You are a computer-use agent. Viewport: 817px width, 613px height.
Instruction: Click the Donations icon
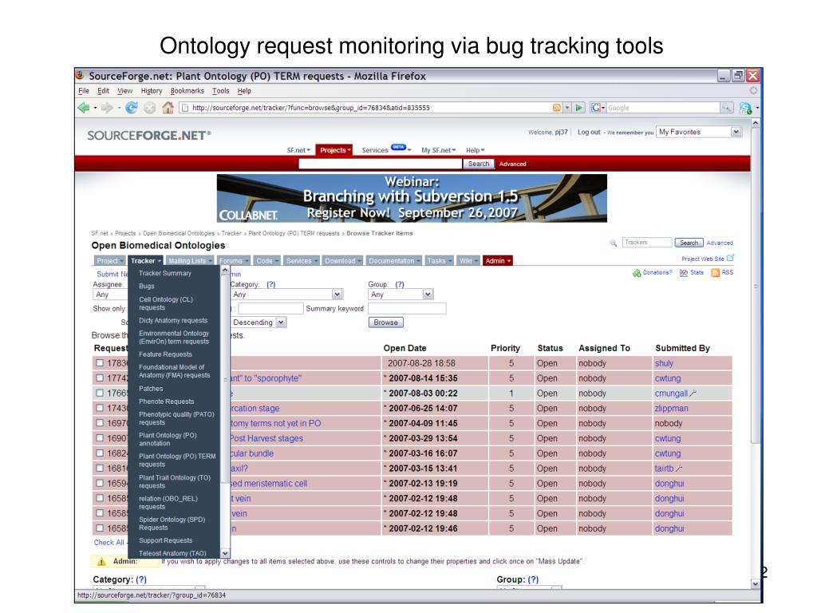(637, 273)
